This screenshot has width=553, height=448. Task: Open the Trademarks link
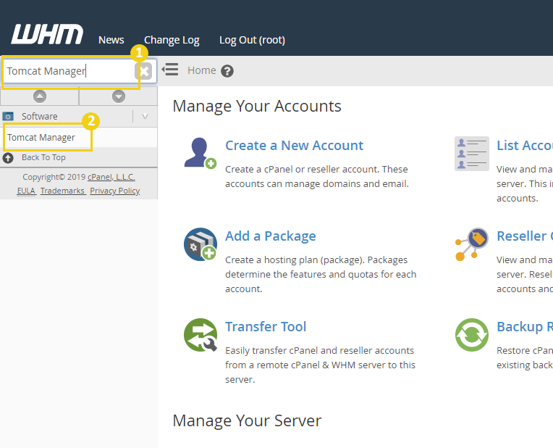point(62,191)
